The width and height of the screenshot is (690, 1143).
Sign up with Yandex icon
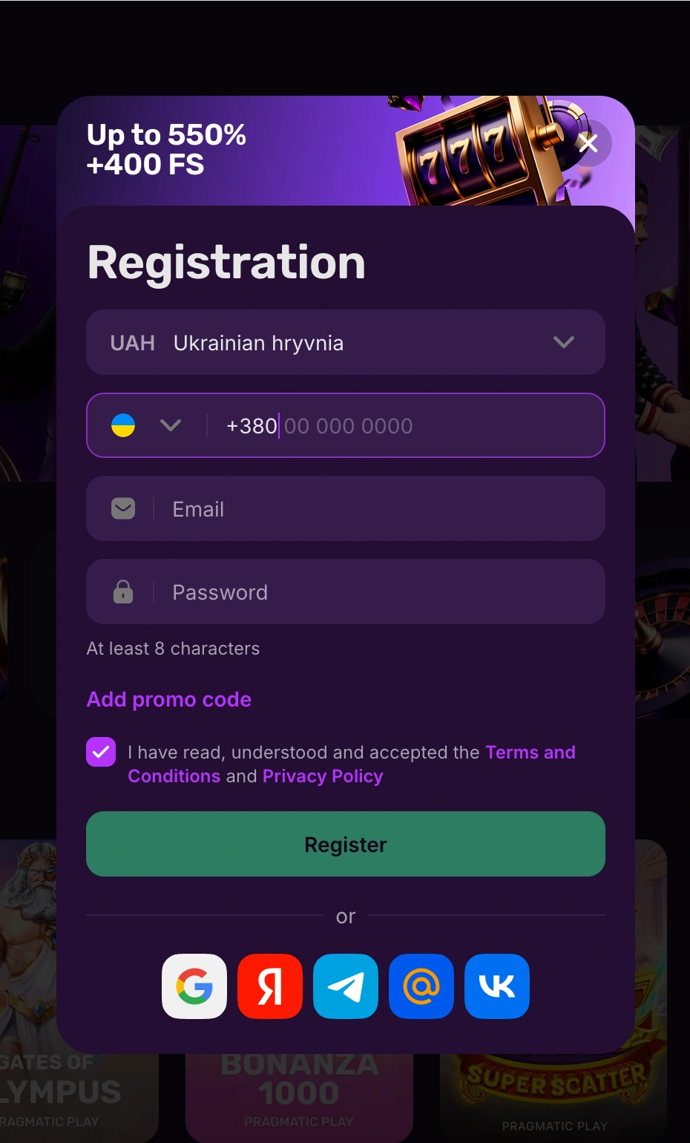[x=270, y=986]
